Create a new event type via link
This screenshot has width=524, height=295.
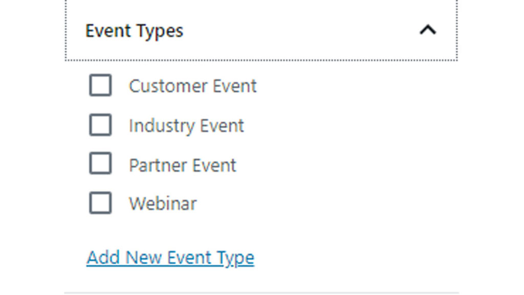[170, 258]
